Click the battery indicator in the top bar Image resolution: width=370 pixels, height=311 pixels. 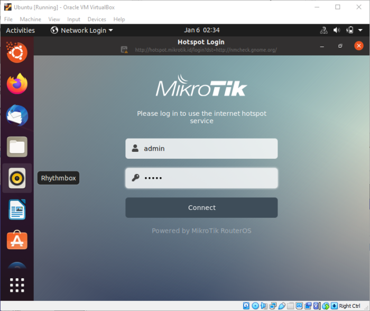click(x=350, y=30)
